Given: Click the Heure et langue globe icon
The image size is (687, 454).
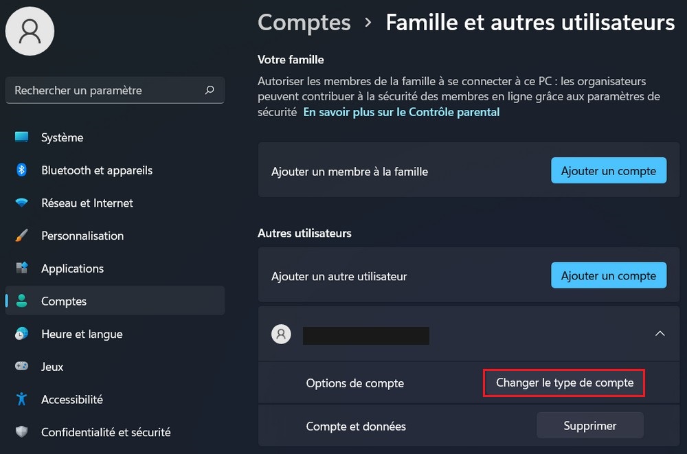Looking at the screenshot, I should 22,334.
